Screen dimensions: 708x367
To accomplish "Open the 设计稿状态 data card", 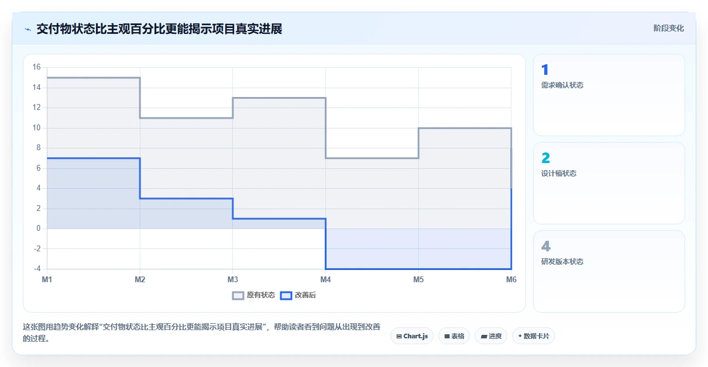I will point(609,183).
